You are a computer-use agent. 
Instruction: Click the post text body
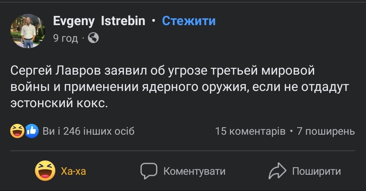[180, 87]
